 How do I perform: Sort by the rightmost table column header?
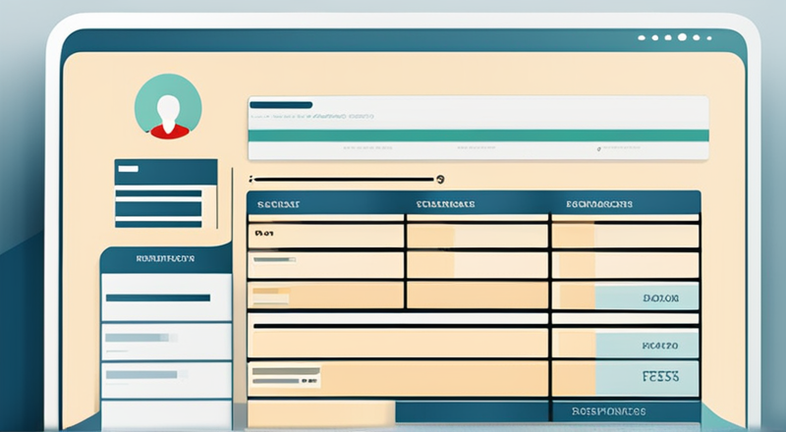(599, 204)
